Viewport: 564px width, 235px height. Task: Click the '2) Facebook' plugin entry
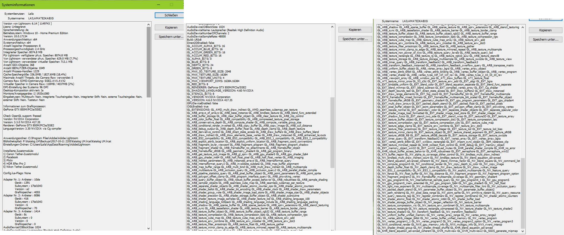(x=11, y=157)
